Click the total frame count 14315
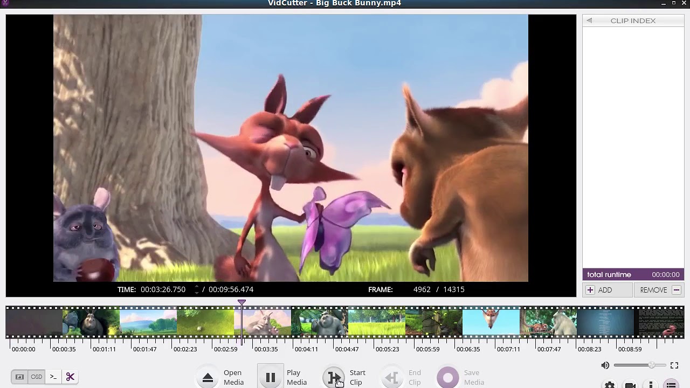The image size is (690, 388). 454,289
